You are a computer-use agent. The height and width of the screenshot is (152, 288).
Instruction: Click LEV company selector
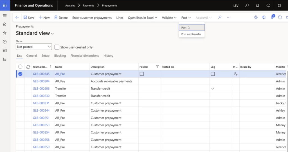[236, 6]
